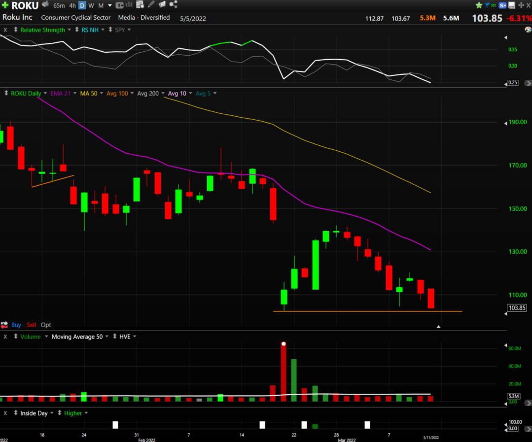The image size is (532, 442).
Task: Open the Higher indicator dropdown
Action: click(86, 413)
